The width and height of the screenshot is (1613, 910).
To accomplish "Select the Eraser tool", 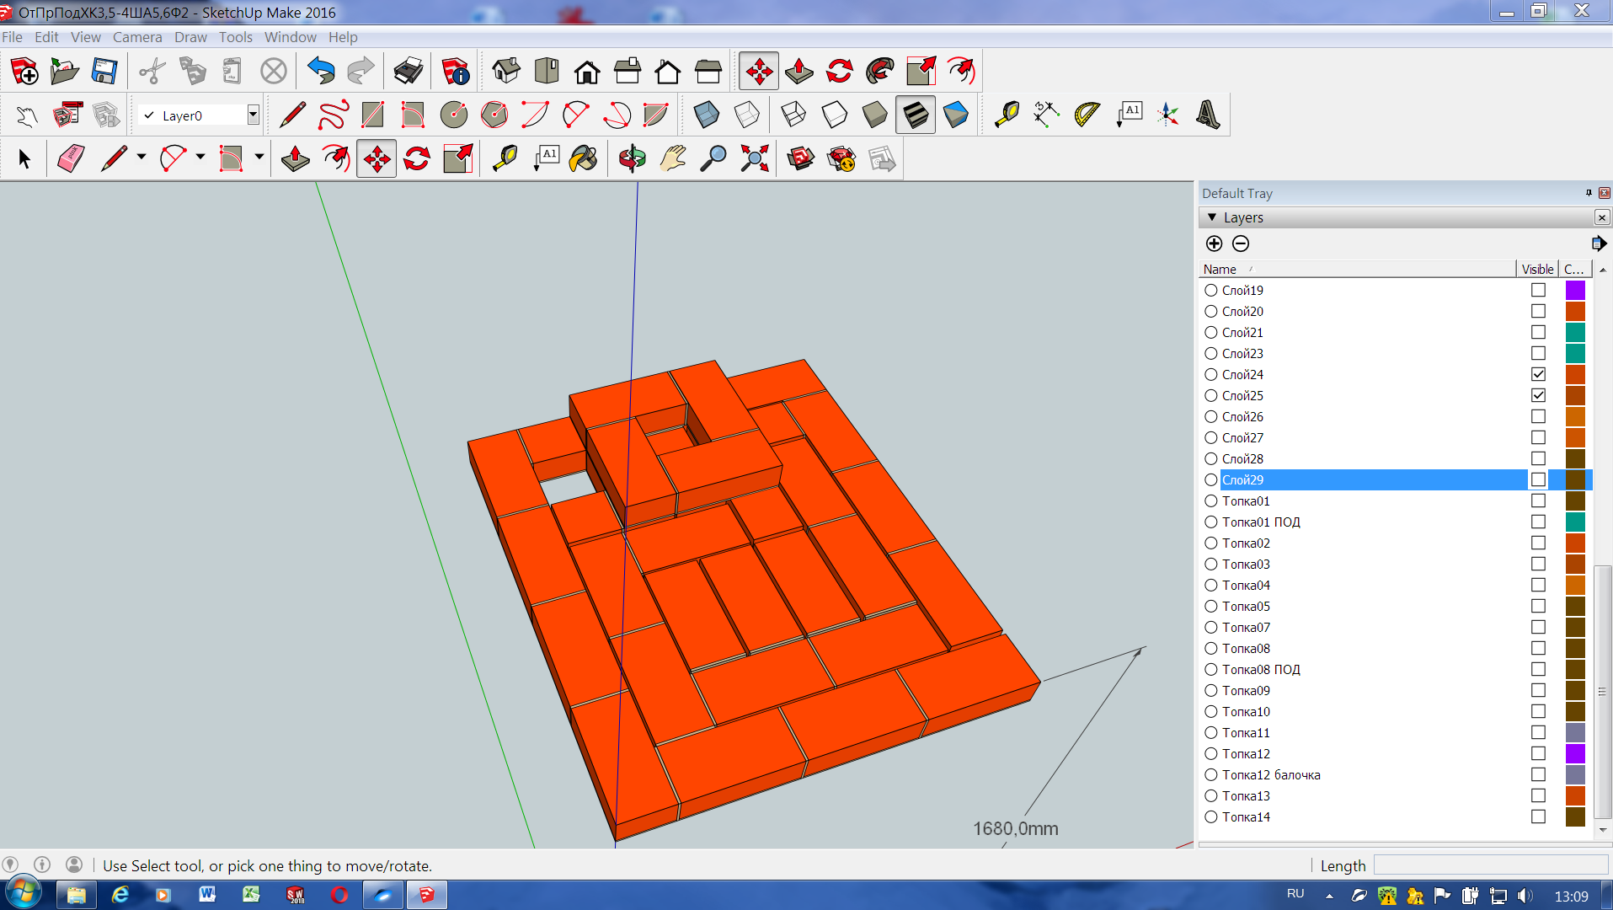I will [x=71, y=158].
